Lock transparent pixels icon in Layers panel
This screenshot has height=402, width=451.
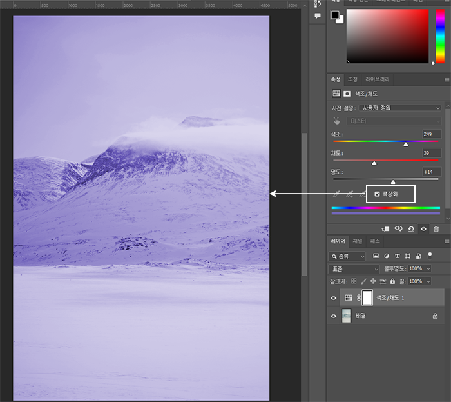coord(354,281)
